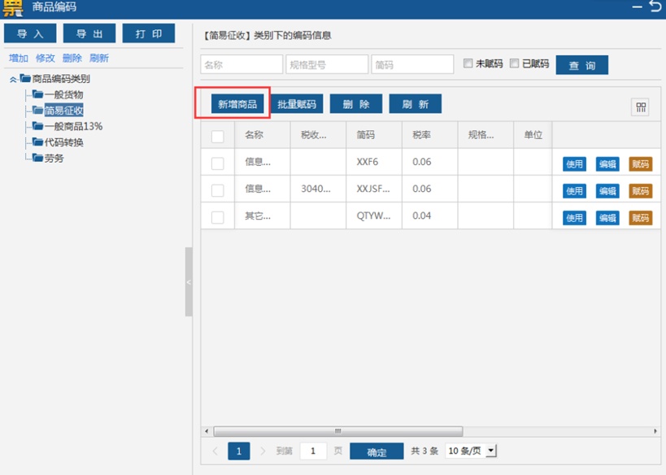This screenshot has width=666, height=475.
Task: Check the 已赋码 checkbox
Action: 514,63
